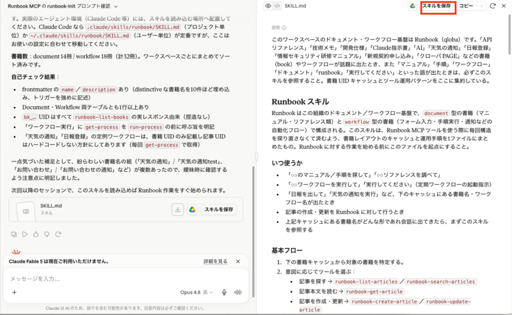Image resolution: width=512 pixels, height=315 pixels.
Task: Click the .claude/skills/runbook/SKILL.md project path
Action: pos(133,27)
